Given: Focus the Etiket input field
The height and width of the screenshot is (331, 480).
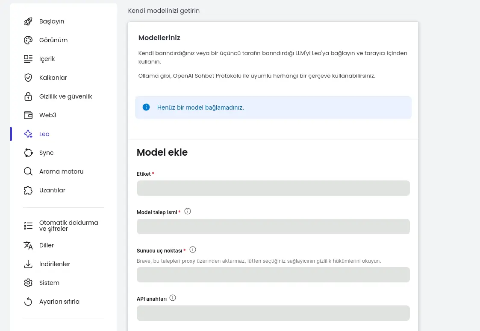Looking at the screenshot, I should click(273, 188).
